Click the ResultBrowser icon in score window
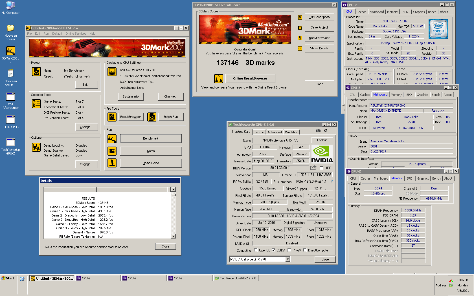The height and width of the screenshot is (296, 474). point(300,38)
